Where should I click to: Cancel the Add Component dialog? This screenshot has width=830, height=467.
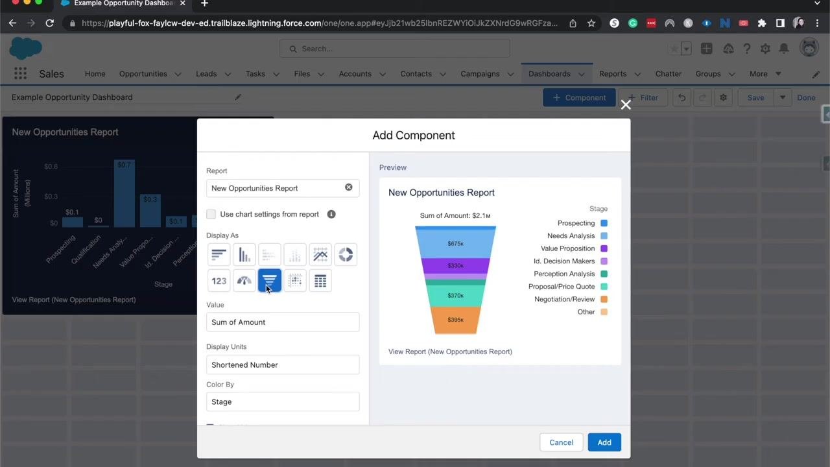click(x=562, y=442)
